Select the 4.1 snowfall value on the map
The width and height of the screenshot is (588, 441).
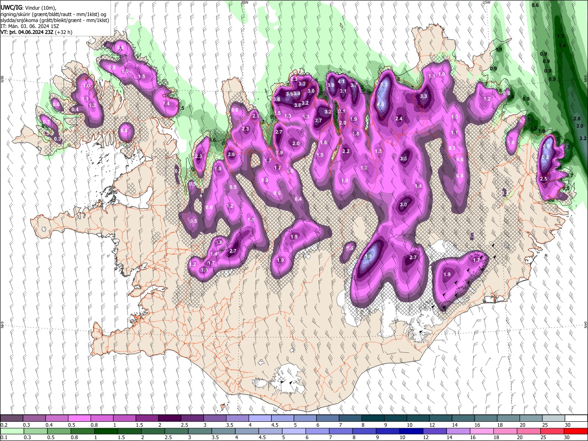341,81
